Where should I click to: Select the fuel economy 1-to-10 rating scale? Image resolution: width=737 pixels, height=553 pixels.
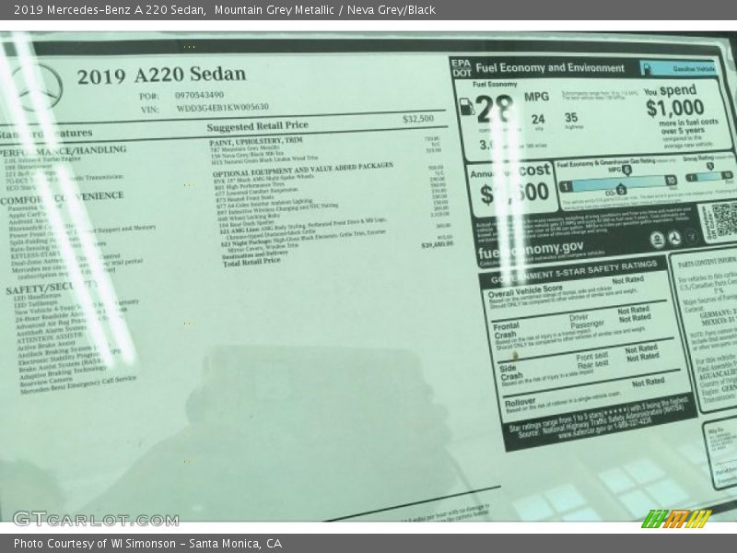click(x=618, y=183)
